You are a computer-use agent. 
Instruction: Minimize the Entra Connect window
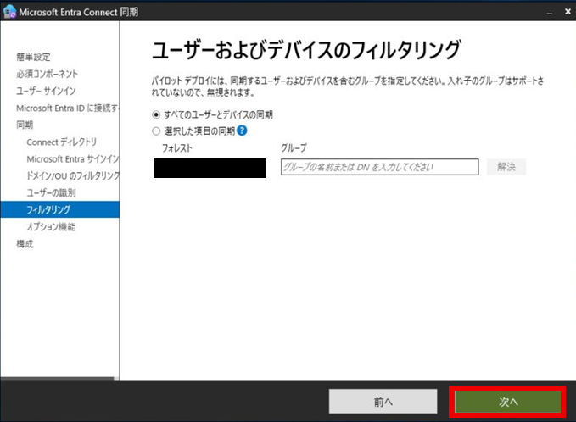544,11
